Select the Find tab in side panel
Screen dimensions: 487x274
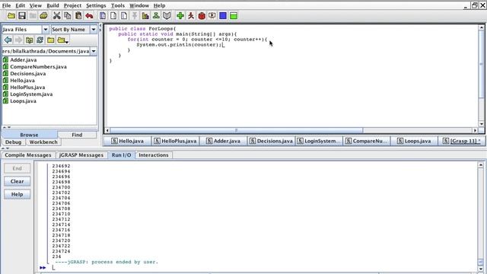[x=77, y=135]
